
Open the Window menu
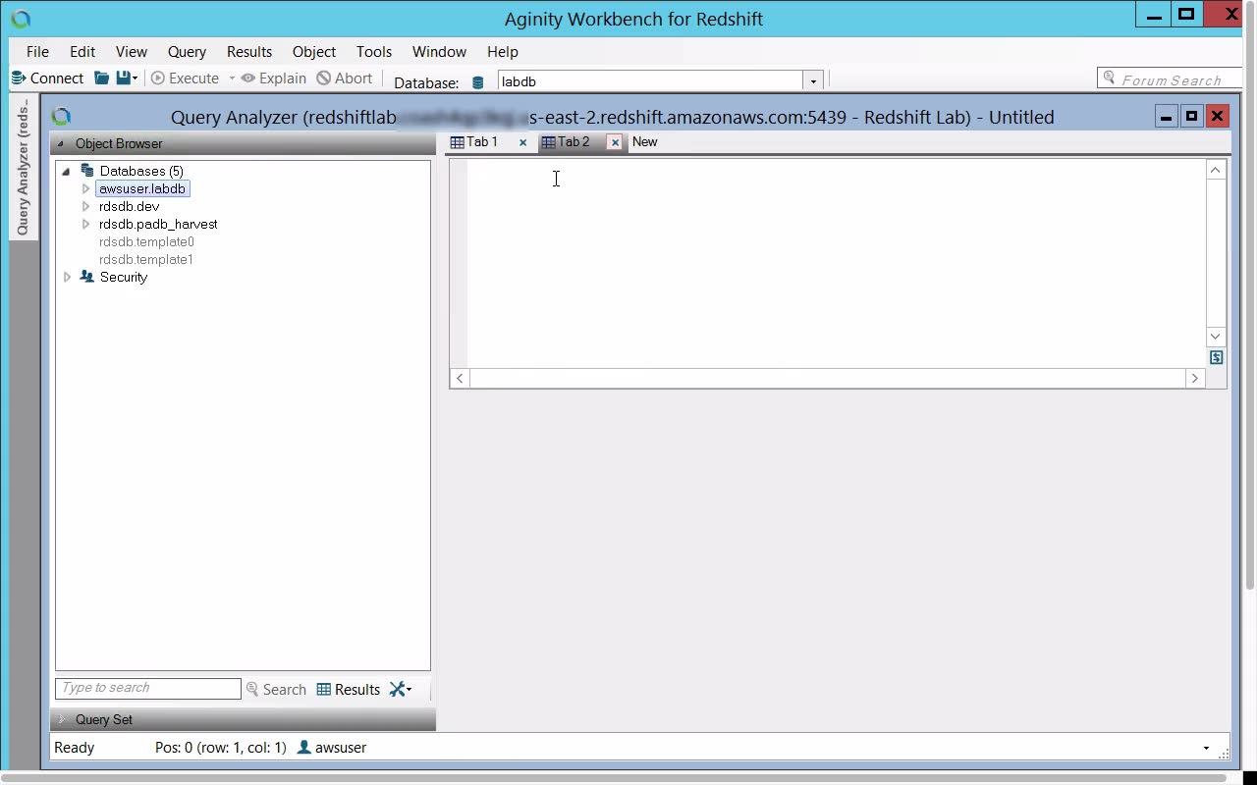point(439,52)
